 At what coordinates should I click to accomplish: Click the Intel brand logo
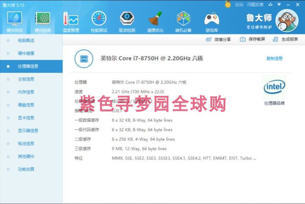[x=274, y=87]
